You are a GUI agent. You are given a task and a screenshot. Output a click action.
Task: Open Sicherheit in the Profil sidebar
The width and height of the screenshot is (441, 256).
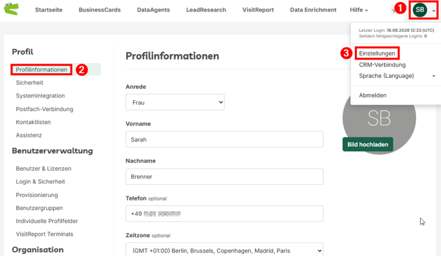(x=30, y=83)
